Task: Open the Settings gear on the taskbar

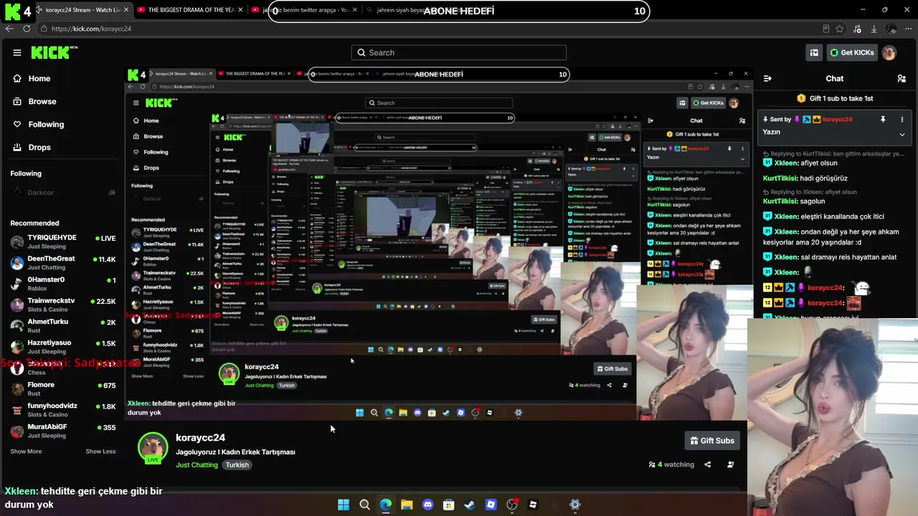Action: [x=574, y=505]
